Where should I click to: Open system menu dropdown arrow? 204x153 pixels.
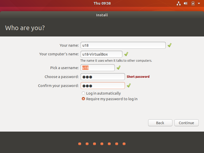pos(199,3)
